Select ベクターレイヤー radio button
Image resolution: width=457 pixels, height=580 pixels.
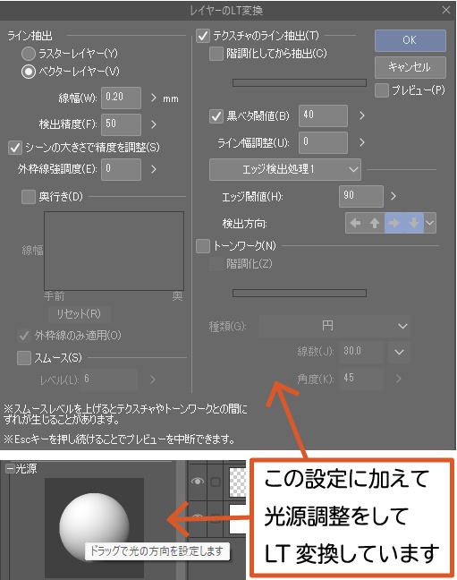click(29, 72)
